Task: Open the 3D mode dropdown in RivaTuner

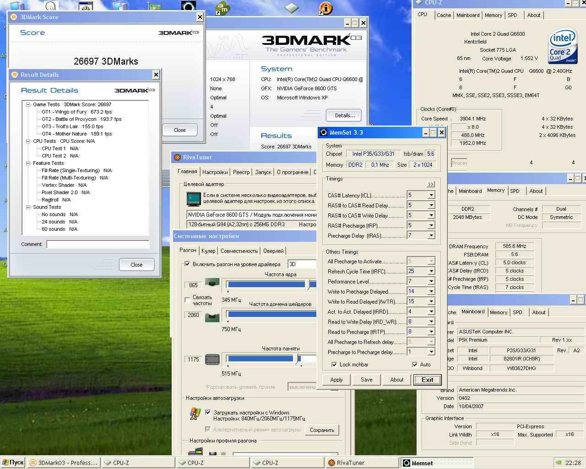Action: click(x=302, y=264)
